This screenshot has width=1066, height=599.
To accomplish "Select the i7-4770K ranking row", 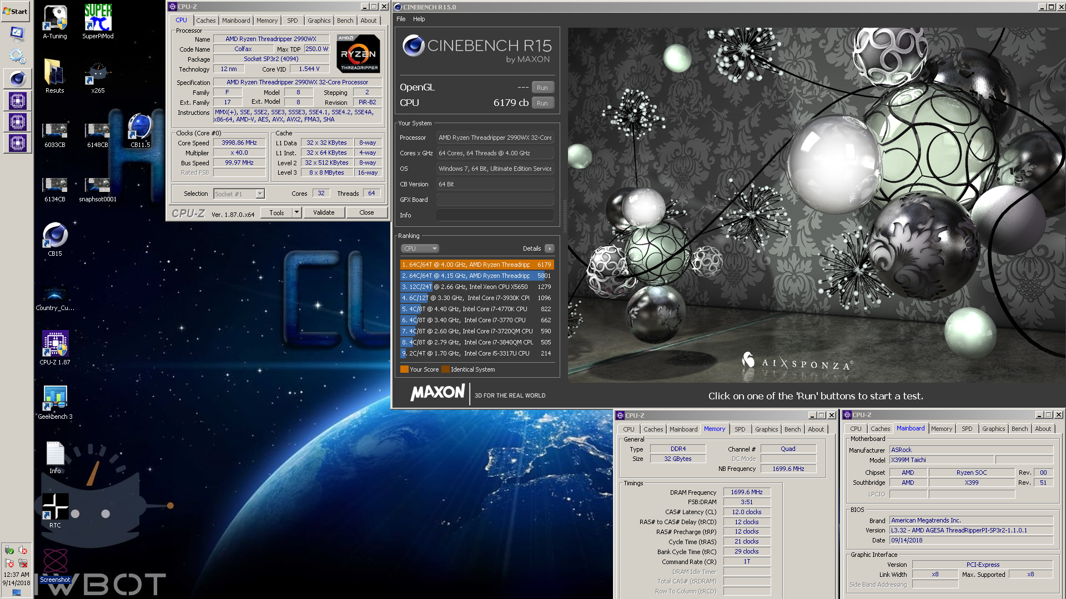I will (477, 309).
